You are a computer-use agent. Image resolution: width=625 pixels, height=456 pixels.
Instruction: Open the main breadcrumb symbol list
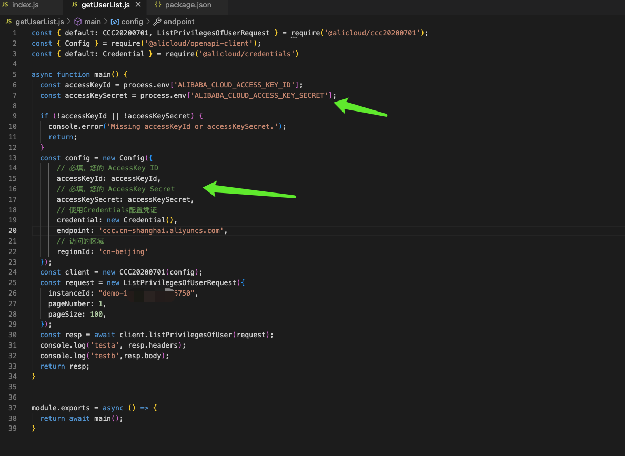tap(93, 22)
